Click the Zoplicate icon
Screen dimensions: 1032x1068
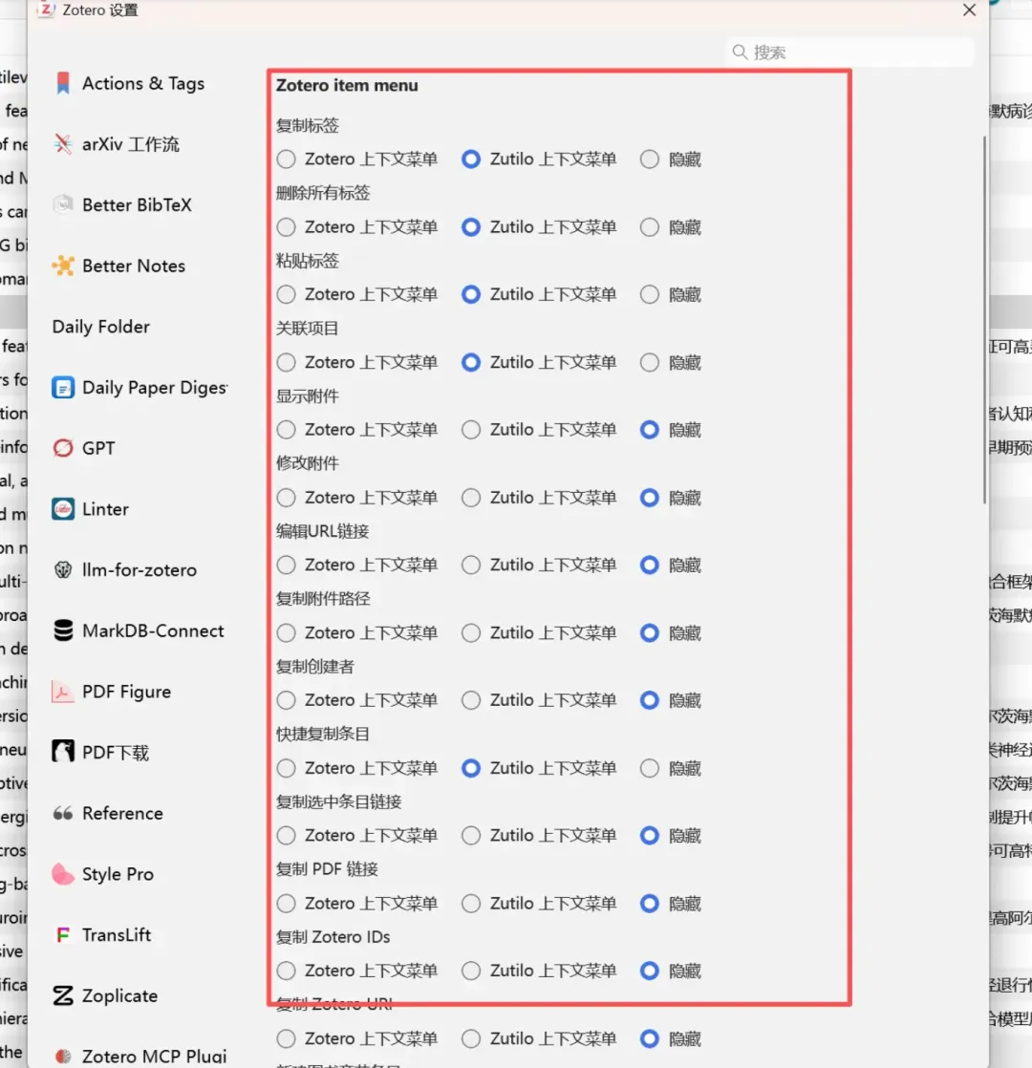point(63,995)
